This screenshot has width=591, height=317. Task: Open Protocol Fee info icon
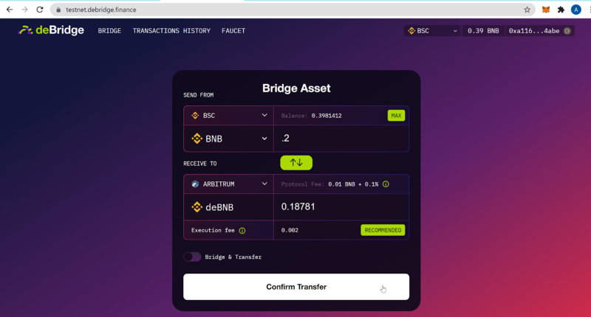[x=386, y=184]
